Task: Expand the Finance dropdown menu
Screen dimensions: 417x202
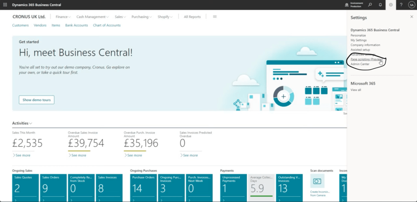Action: click(63, 17)
